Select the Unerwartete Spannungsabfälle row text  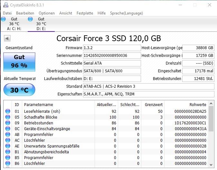[x=52, y=146]
